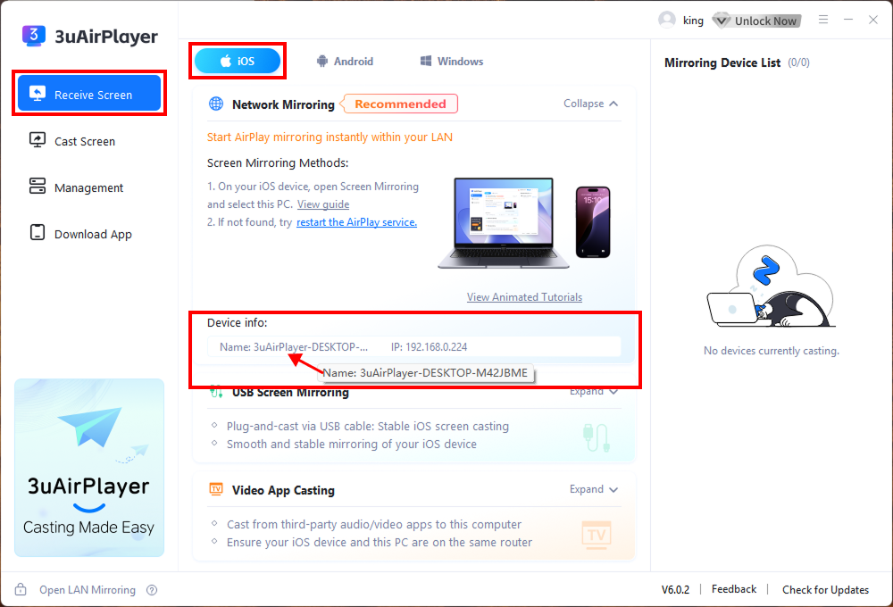Click Check for Updates button
The height and width of the screenshot is (607, 893).
(825, 589)
